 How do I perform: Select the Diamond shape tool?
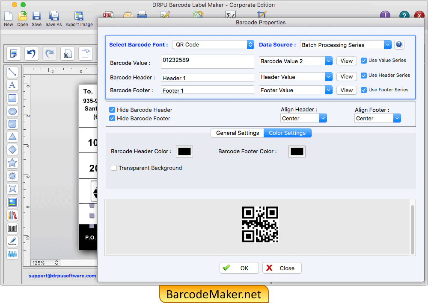click(x=12, y=150)
